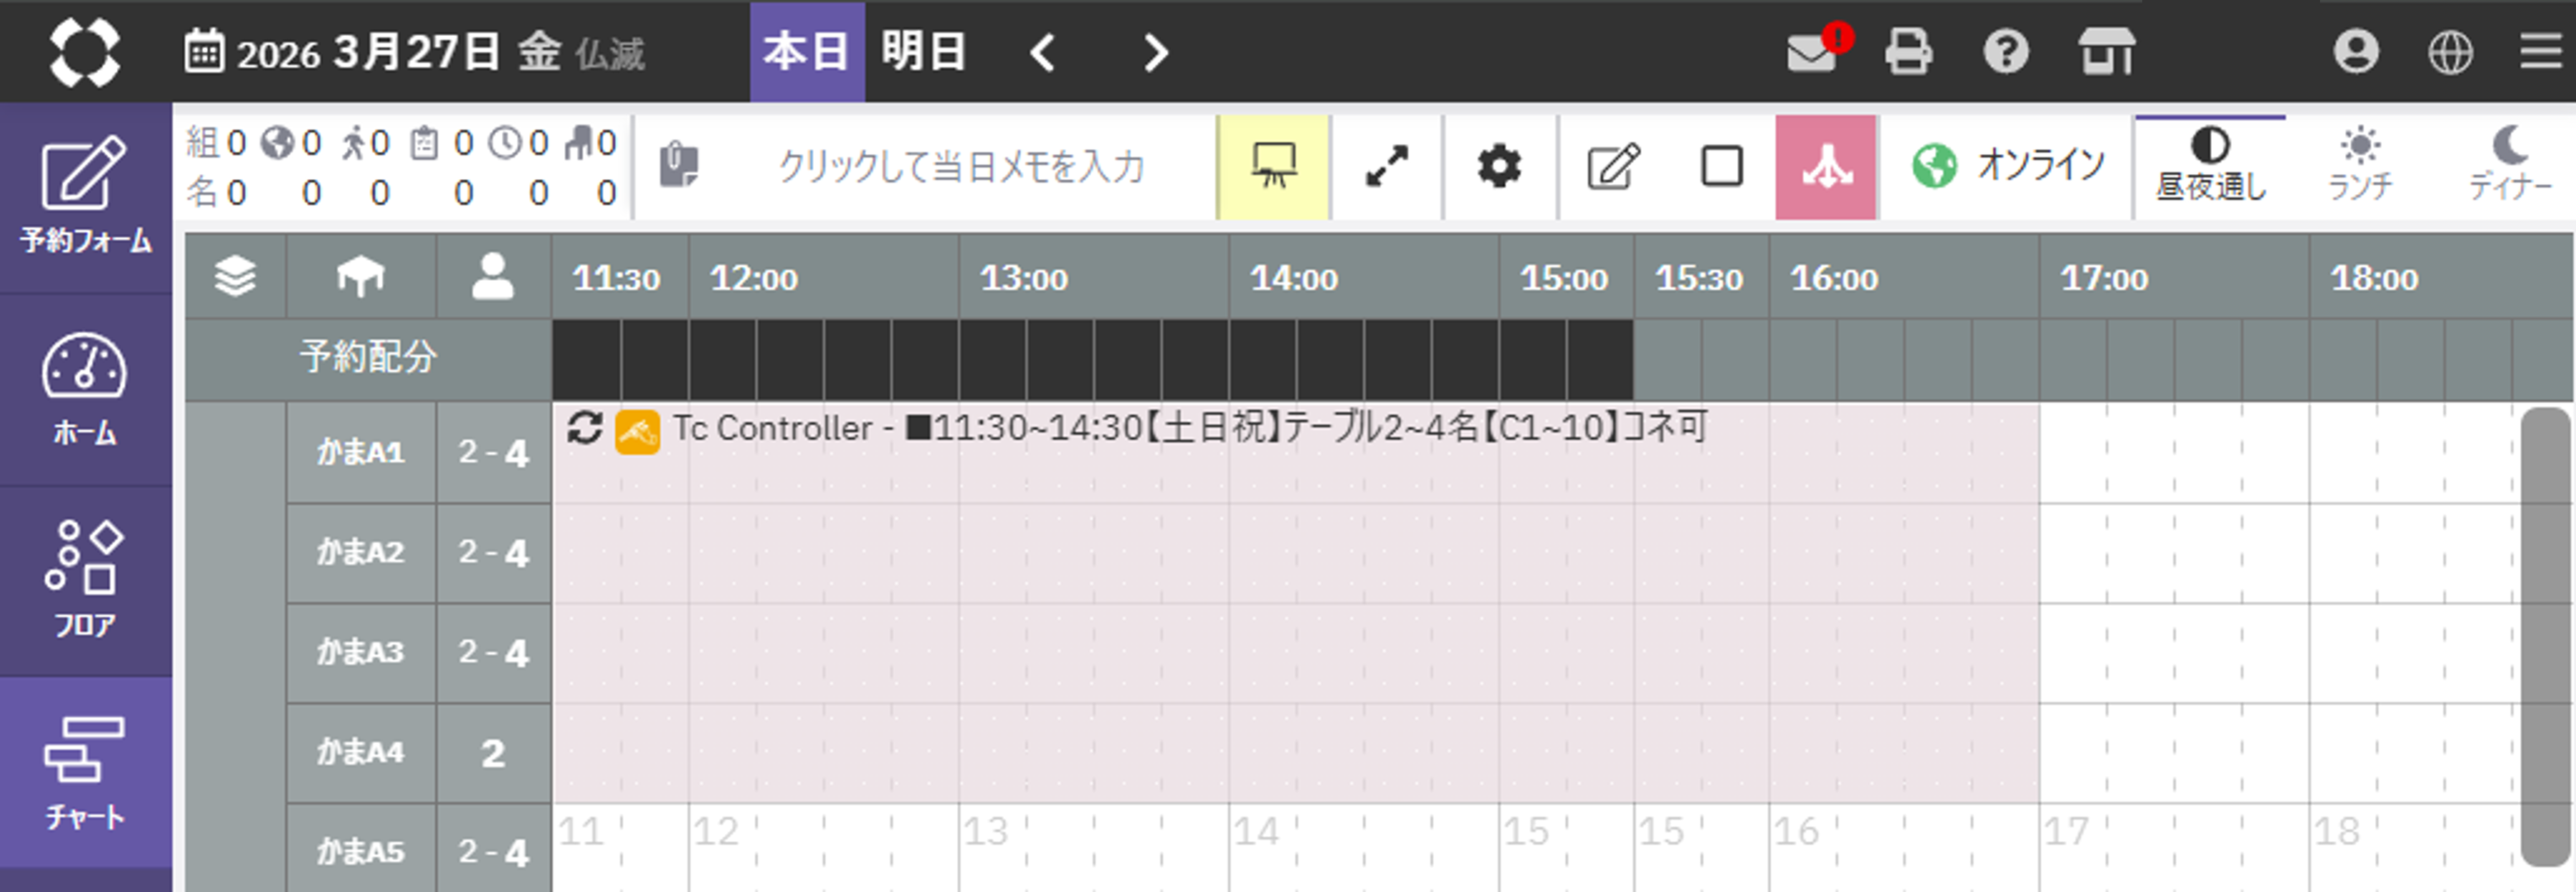Viewport: 2576px width, 892px height.
Task: Click the table header icon
Action: tap(361, 277)
